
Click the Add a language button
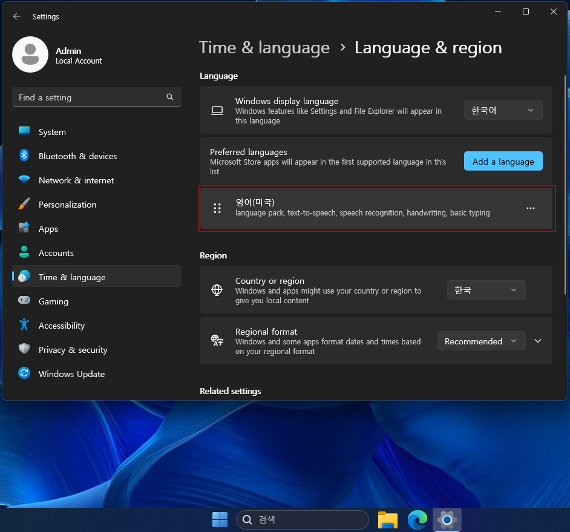(503, 161)
